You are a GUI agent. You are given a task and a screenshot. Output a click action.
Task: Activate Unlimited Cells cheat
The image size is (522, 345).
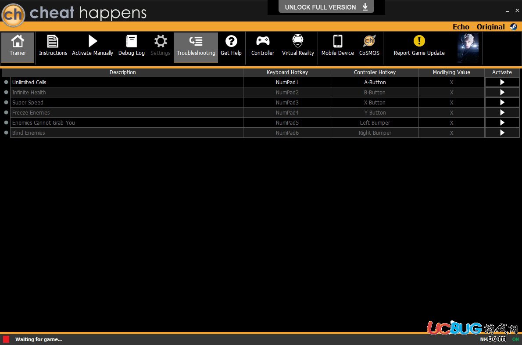(502, 82)
